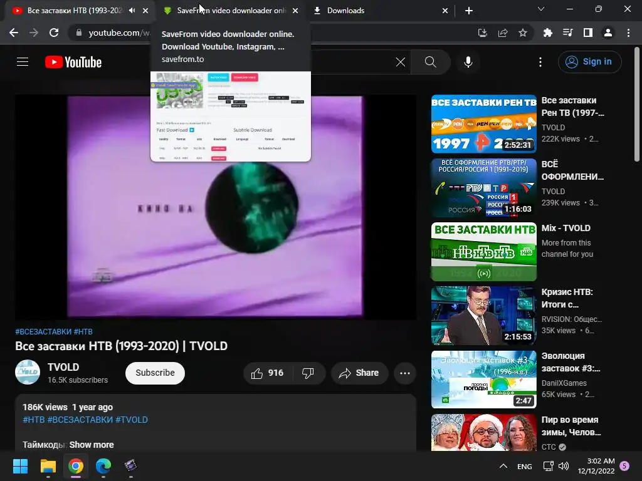The image size is (642, 481).
Task: Open volume control in system tray
Action: [564, 466]
